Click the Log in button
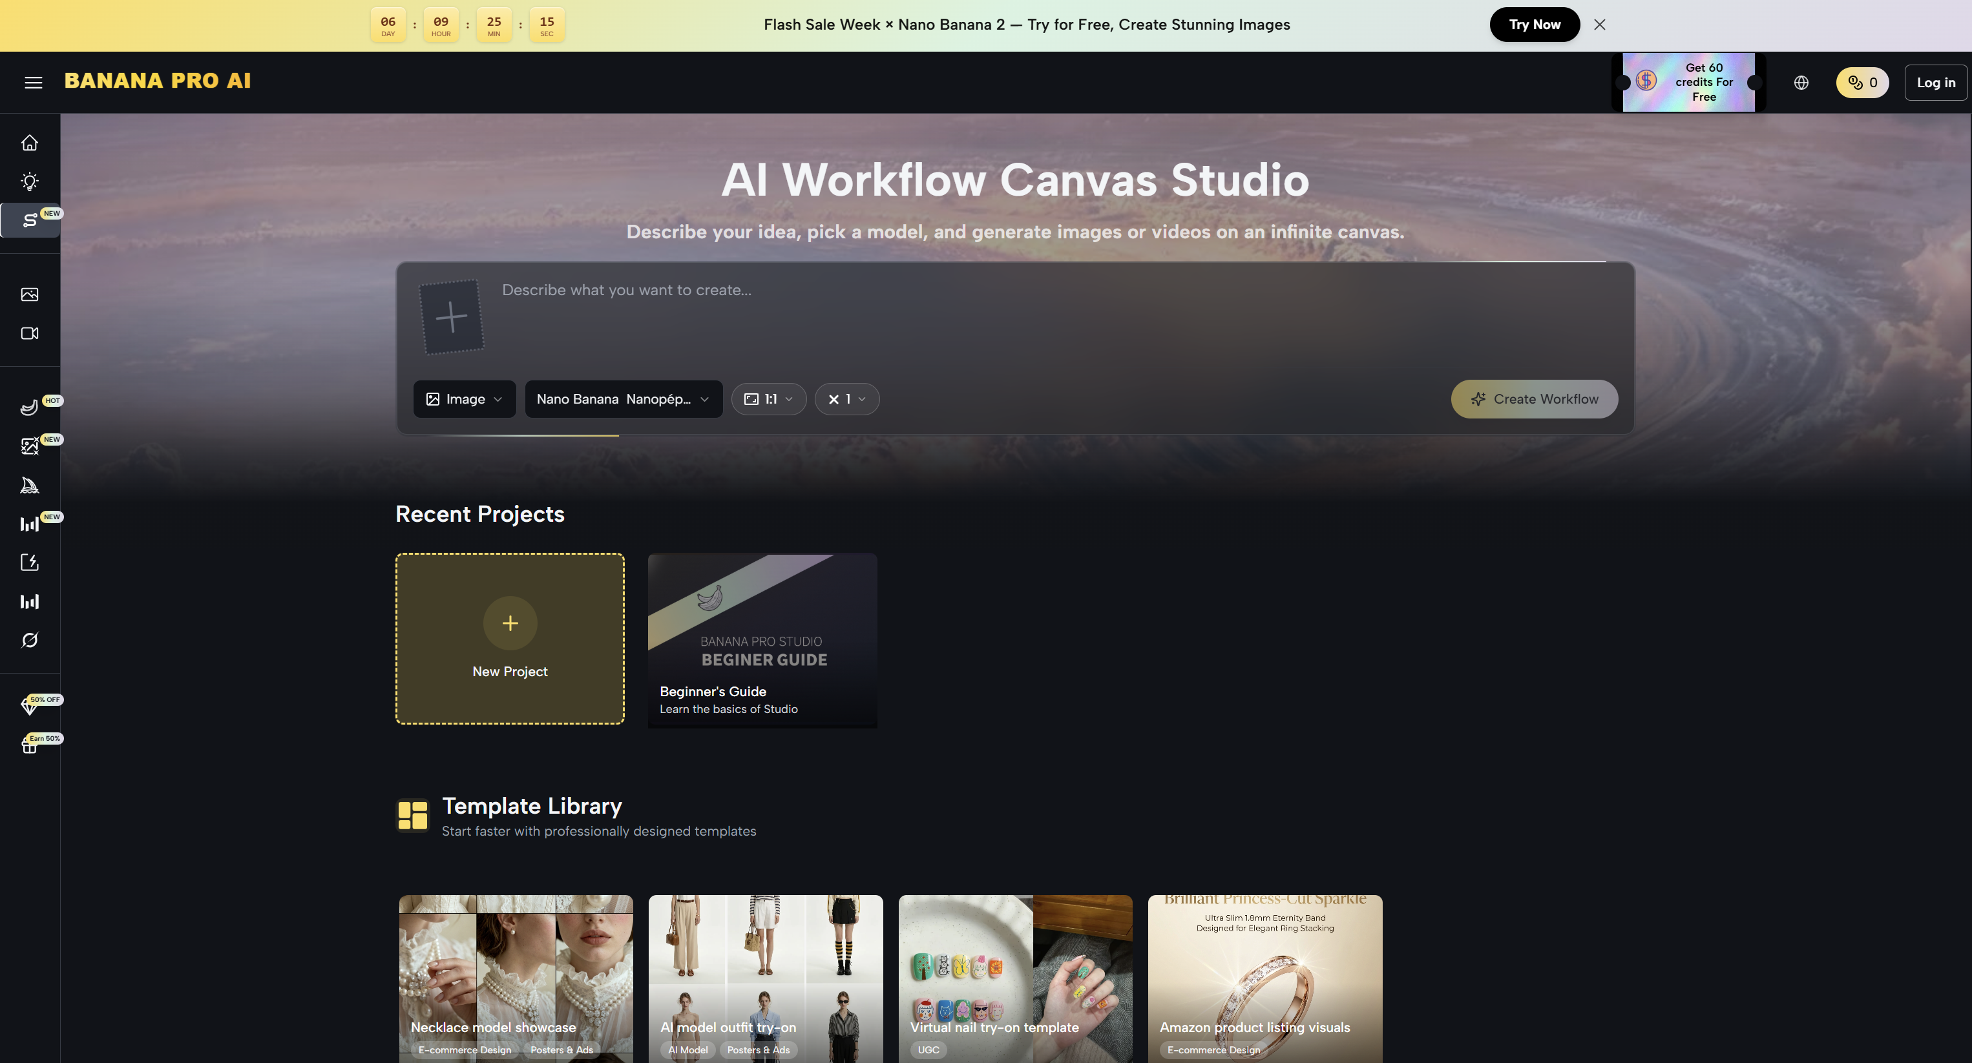The image size is (1972, 1063). tap(1935, 83)
